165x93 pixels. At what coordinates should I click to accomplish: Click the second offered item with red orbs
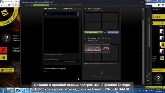click(x=97, y=49)
